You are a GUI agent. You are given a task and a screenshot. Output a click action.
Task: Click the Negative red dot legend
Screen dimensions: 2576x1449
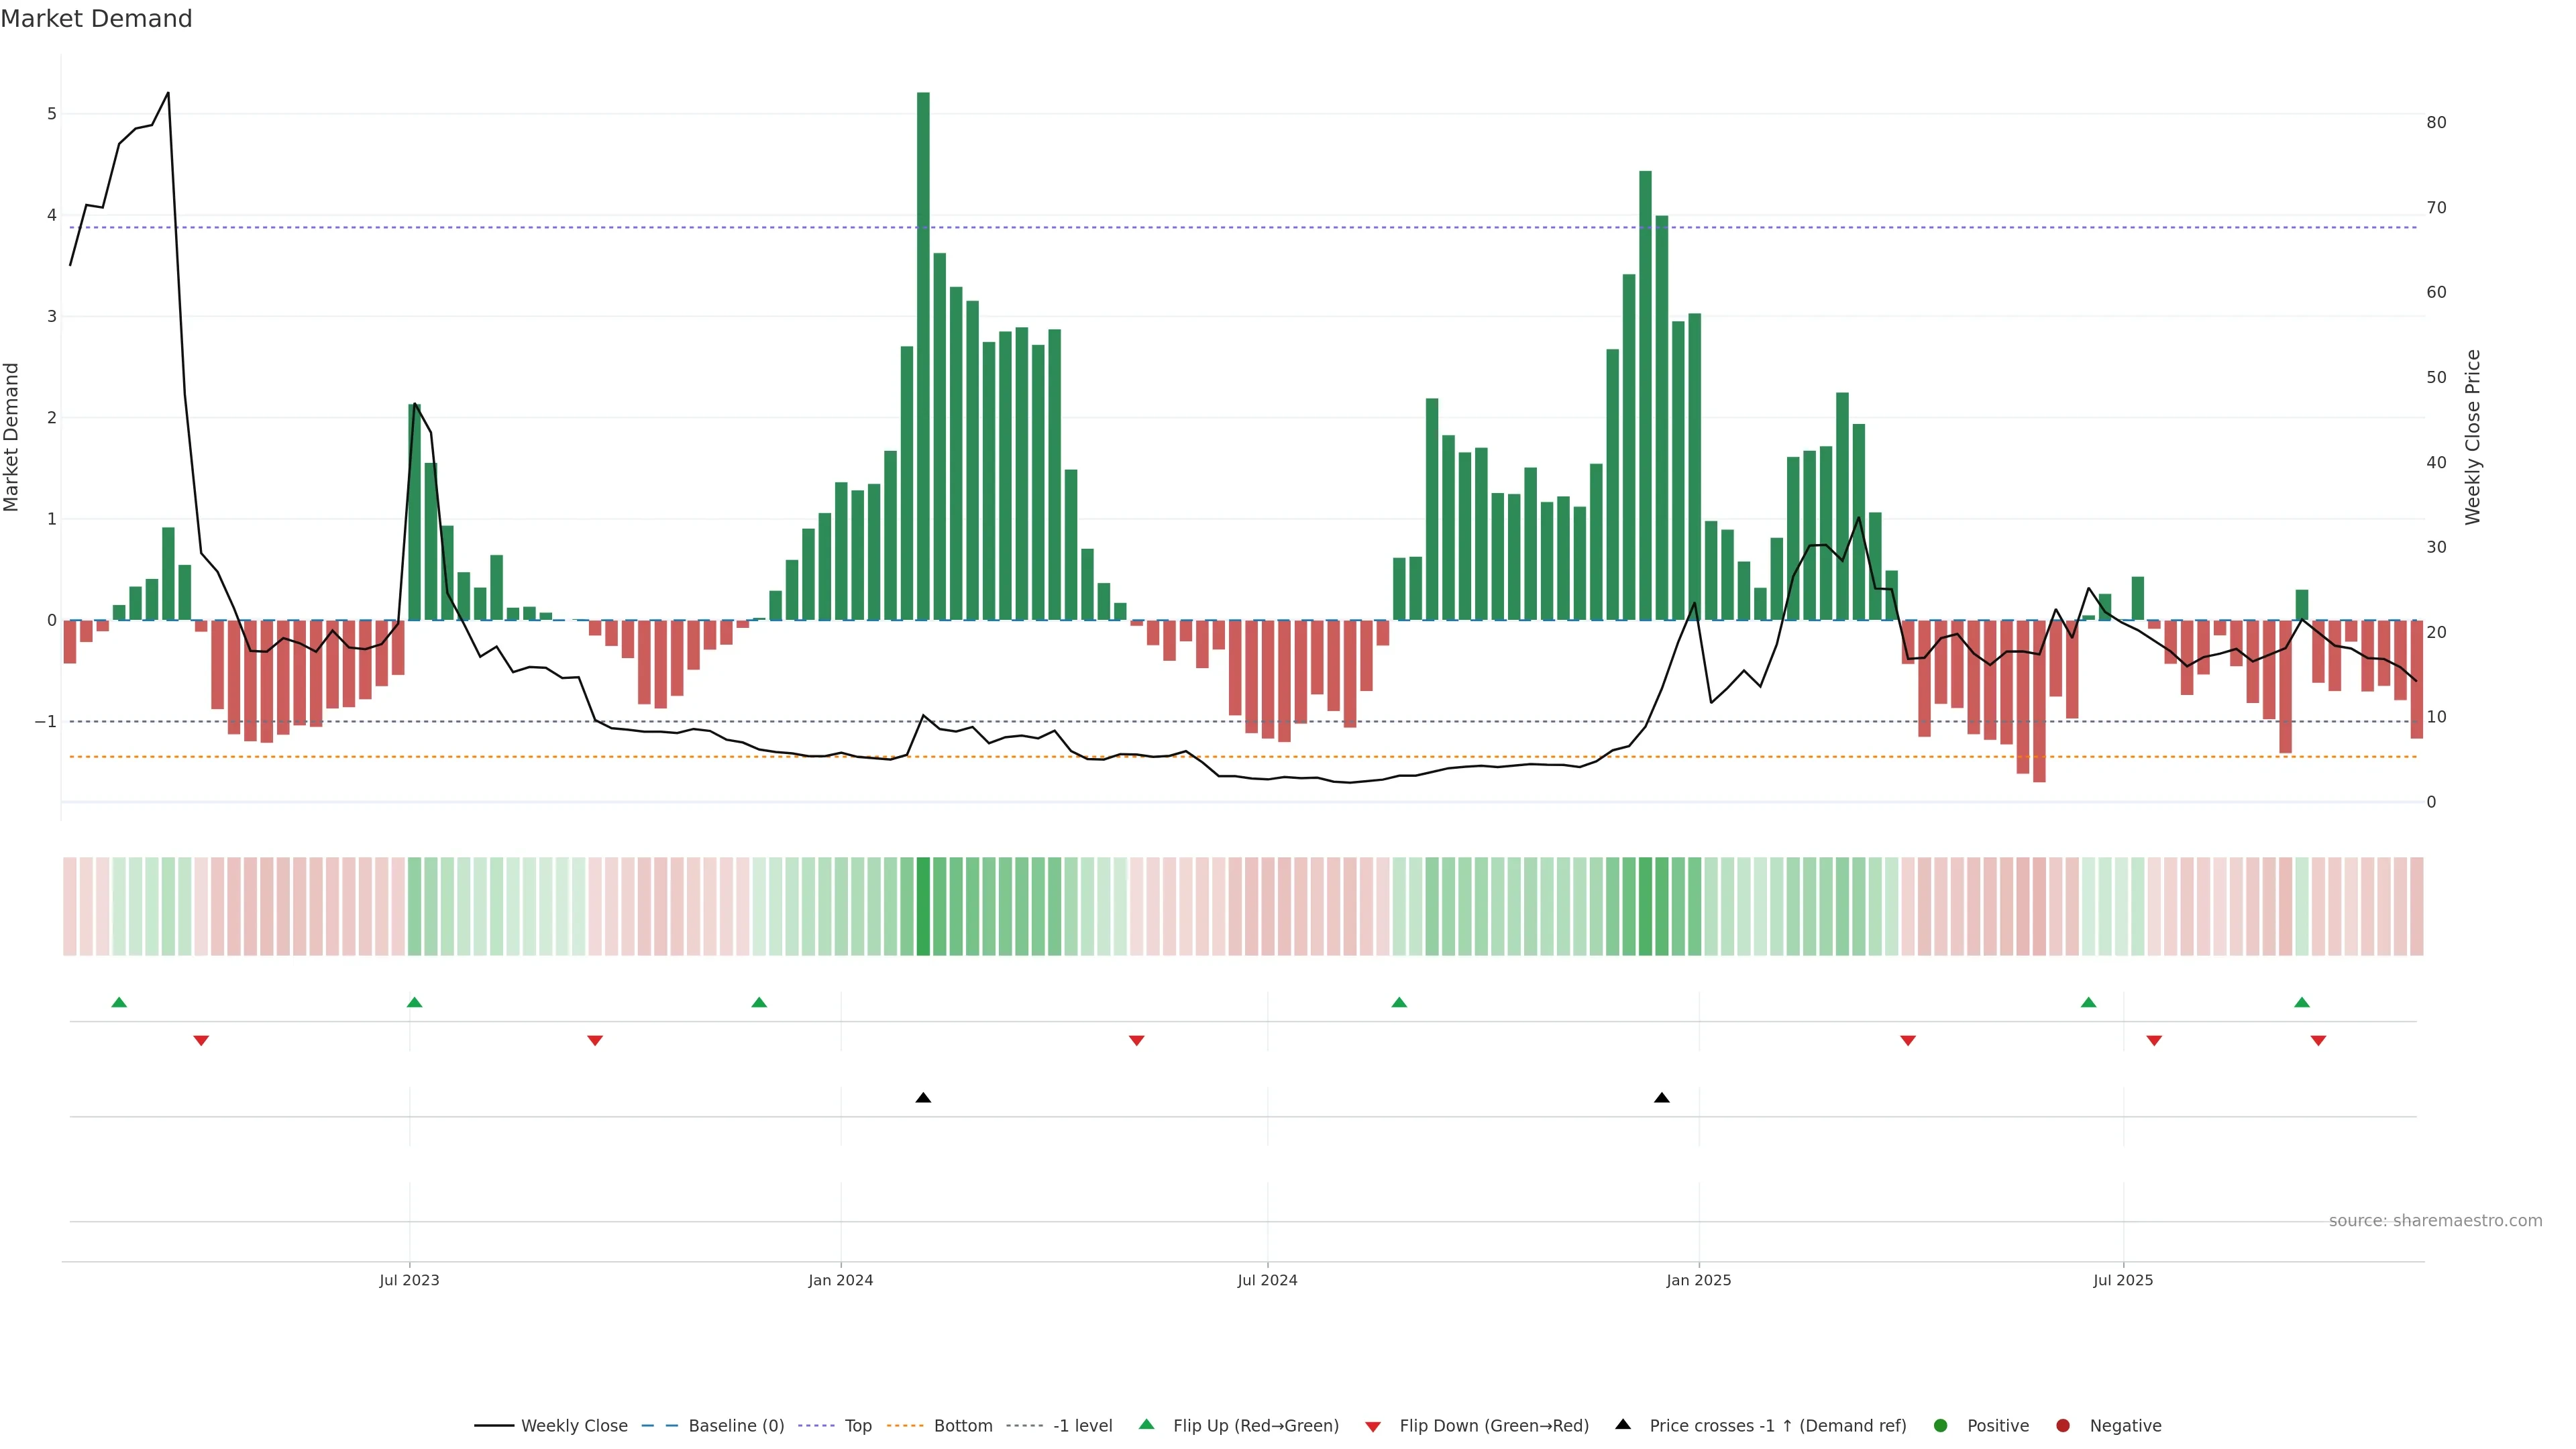point(2063,1426)
